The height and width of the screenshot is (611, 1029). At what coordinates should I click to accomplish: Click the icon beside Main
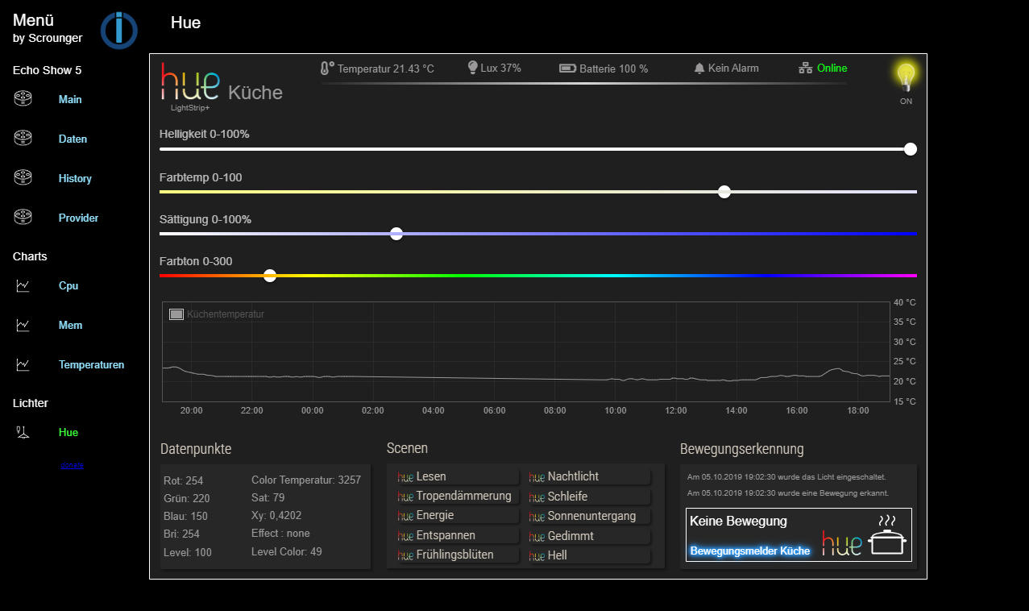point(23,99)
